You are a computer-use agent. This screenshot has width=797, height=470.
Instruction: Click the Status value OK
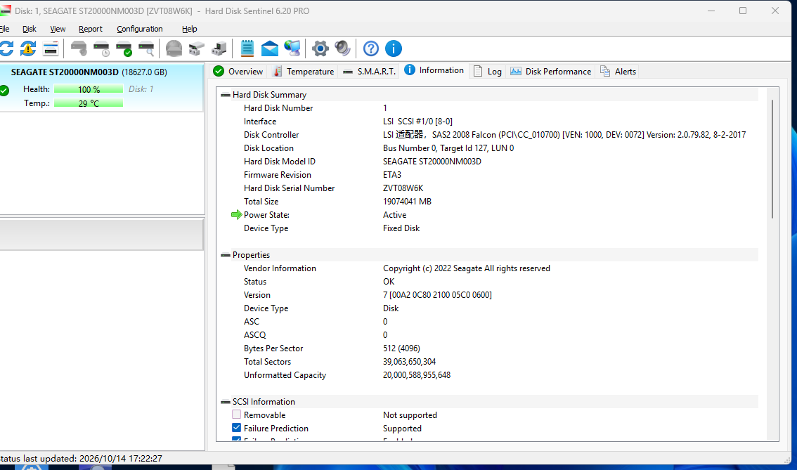[x=389, y=282]
